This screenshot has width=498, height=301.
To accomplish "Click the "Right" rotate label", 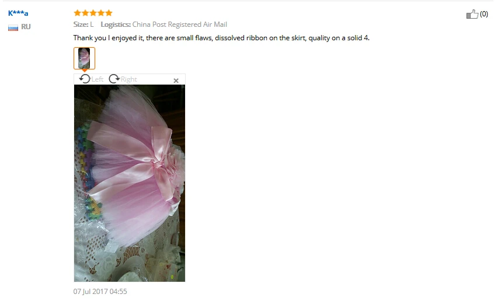I will pos(128,79).
